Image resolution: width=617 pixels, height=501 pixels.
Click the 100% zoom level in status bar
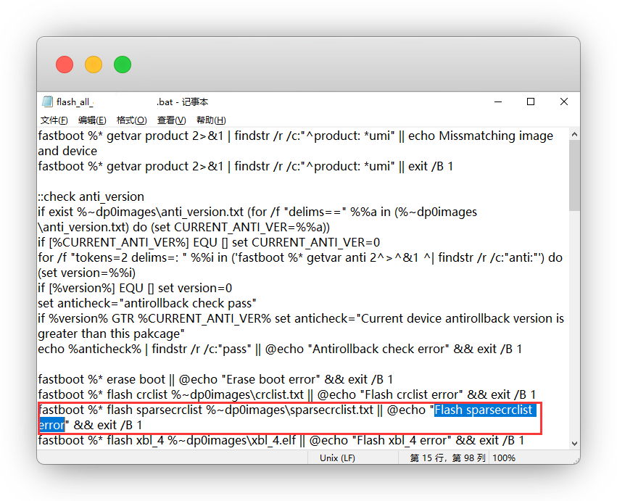point(503,458)
